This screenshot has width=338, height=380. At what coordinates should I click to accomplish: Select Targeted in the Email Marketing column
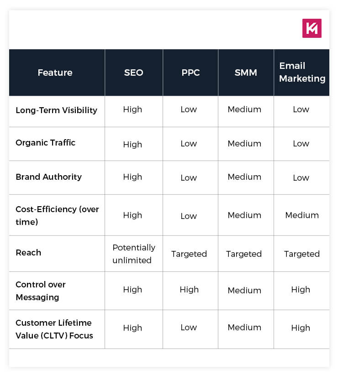(x=302, y=254)
